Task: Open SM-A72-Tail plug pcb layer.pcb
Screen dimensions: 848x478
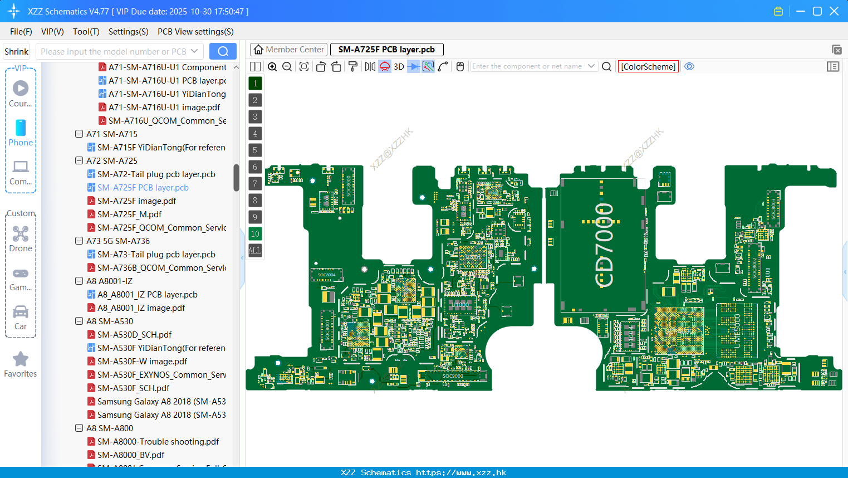Action: 156,174
